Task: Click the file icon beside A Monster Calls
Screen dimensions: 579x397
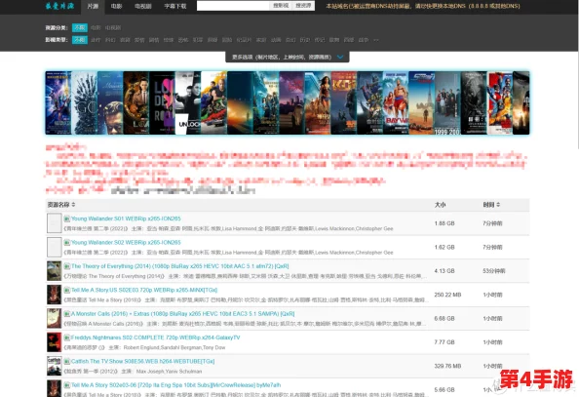Action: point(67,314)
